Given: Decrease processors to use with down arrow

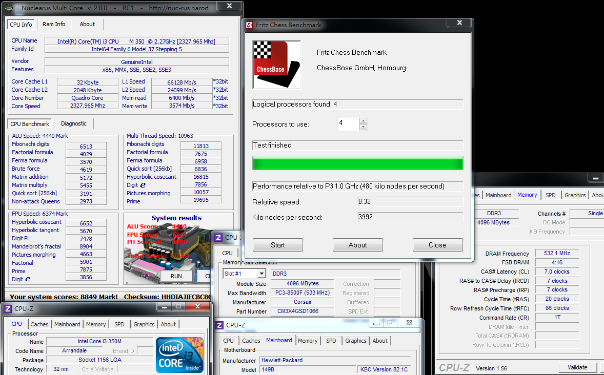Looking at the screenshot, I should tap(363, 127).
